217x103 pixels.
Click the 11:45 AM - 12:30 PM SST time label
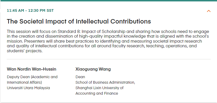point(30,11)
